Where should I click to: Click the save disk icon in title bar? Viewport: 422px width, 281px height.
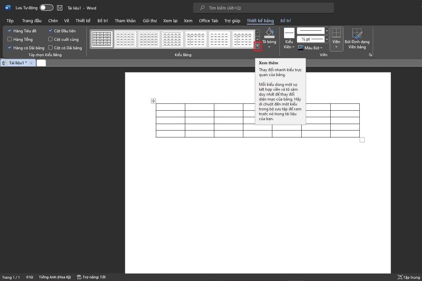tap(60, 8)
